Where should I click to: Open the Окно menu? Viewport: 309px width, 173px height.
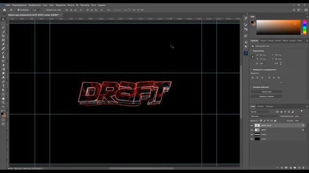tap(93, 5)
